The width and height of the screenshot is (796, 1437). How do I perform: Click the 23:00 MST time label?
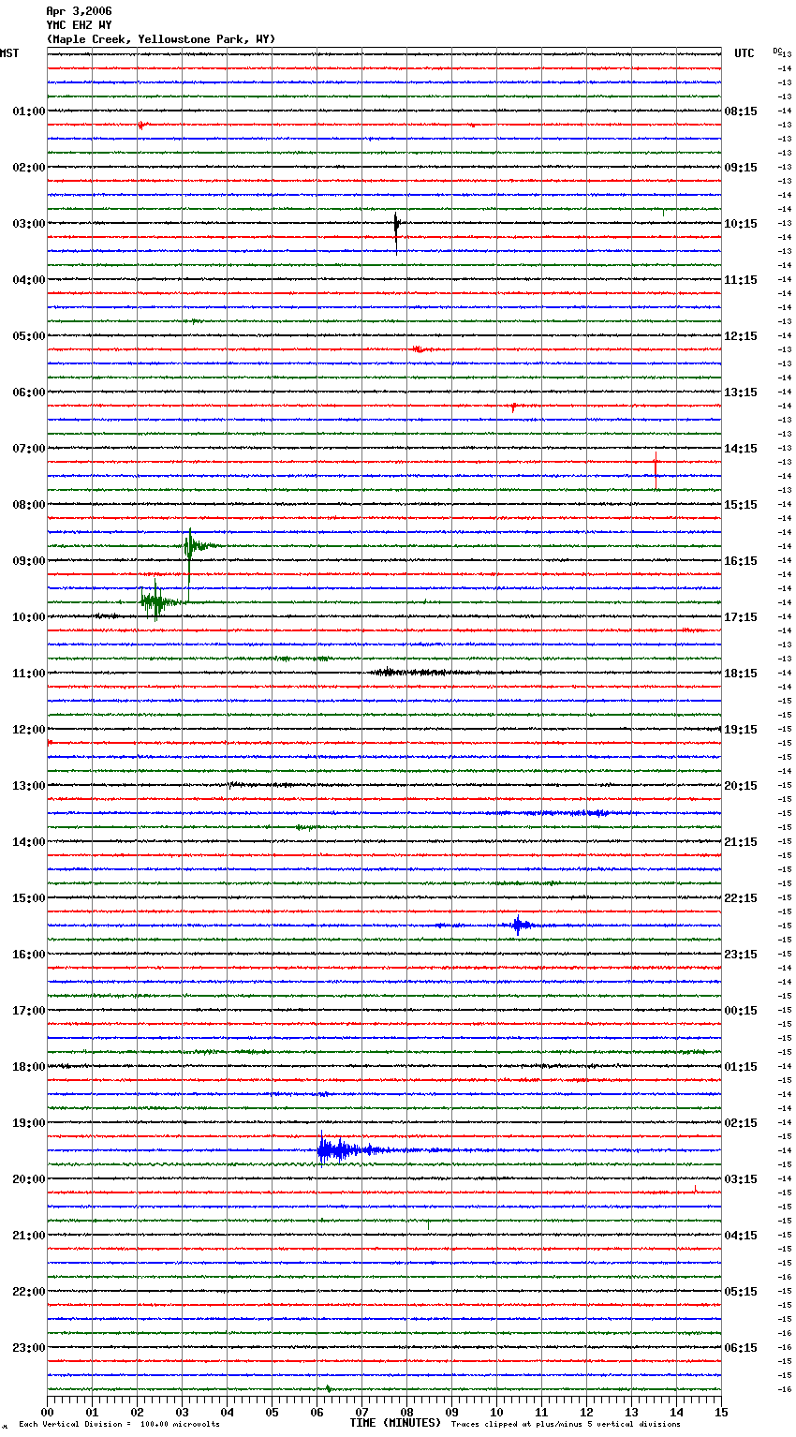(x=28, y=1348)
